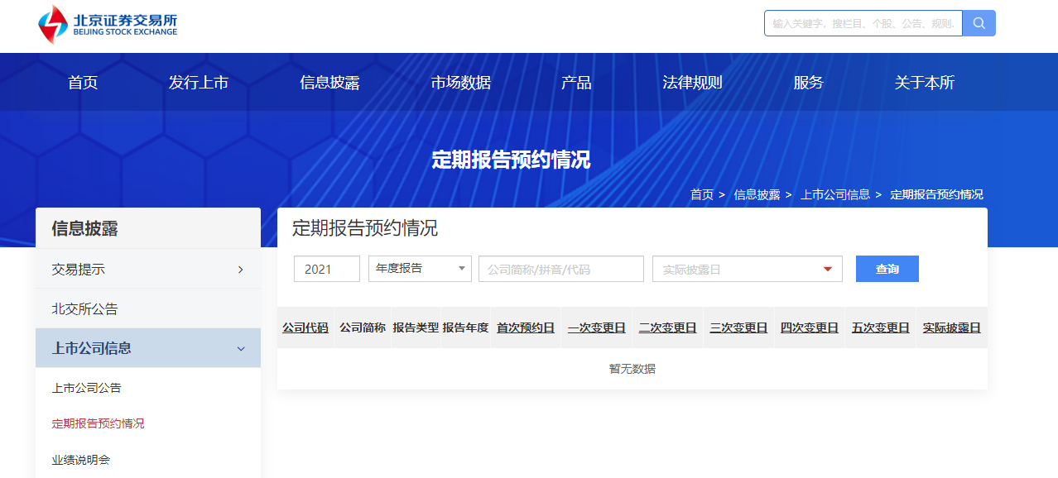The image size is (1058, 478).
Task: Open the 信息披露 navigation menu
Action: point(329,83)
